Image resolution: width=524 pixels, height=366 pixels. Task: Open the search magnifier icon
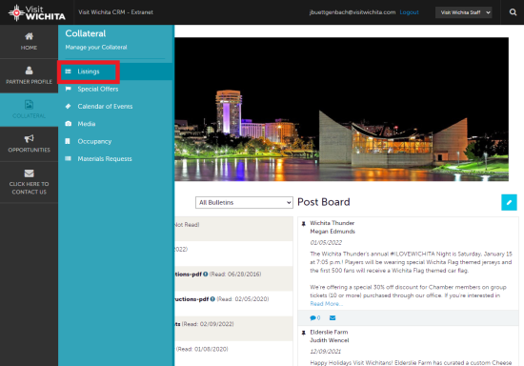tap(513, 12)
